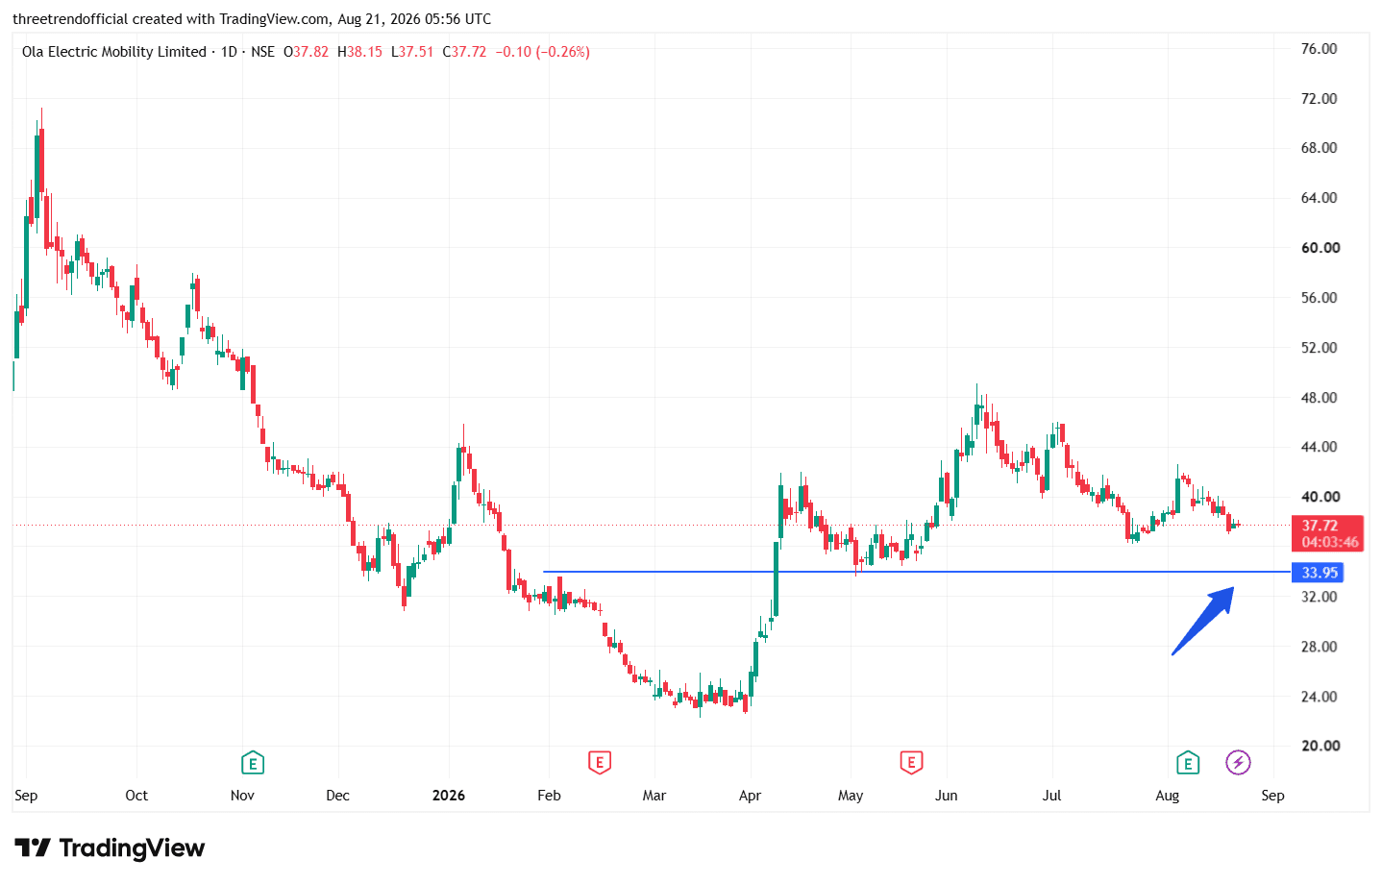Click the 48.00 price axis label
Screen dimensions: 1382x884
(1319, 398)
